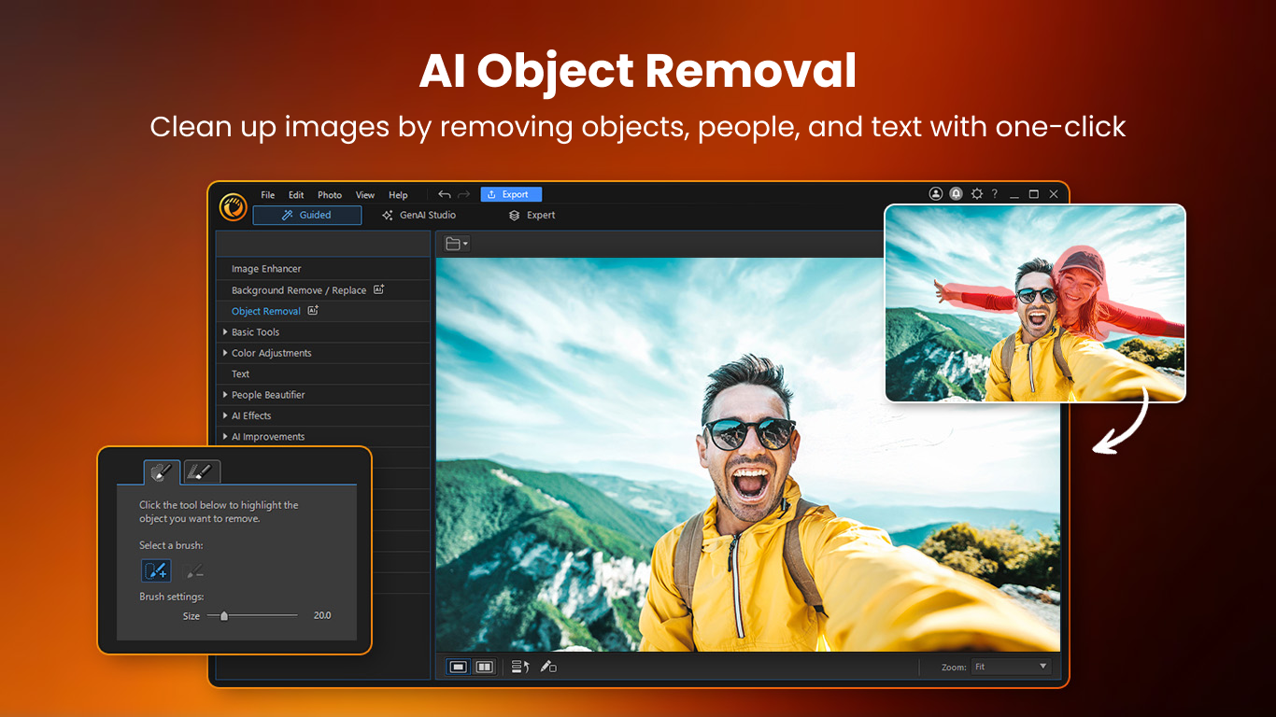The image size is (1276, 717).
Task: Switch to side-by-side compare view
Action: click(484, 667)
